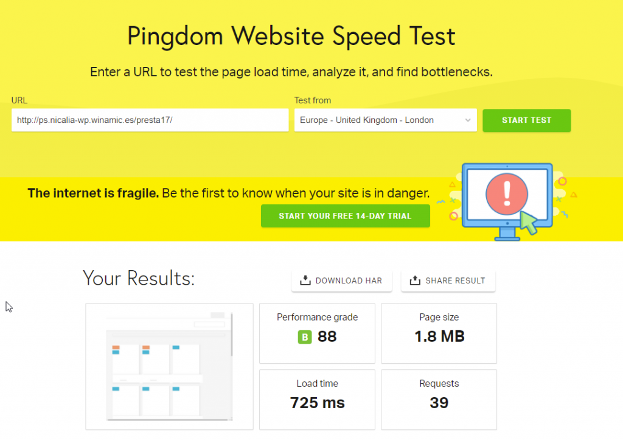
Task: Click the download icon beside DOWNLOAD HAR
Action: click(x=305, y=280)
